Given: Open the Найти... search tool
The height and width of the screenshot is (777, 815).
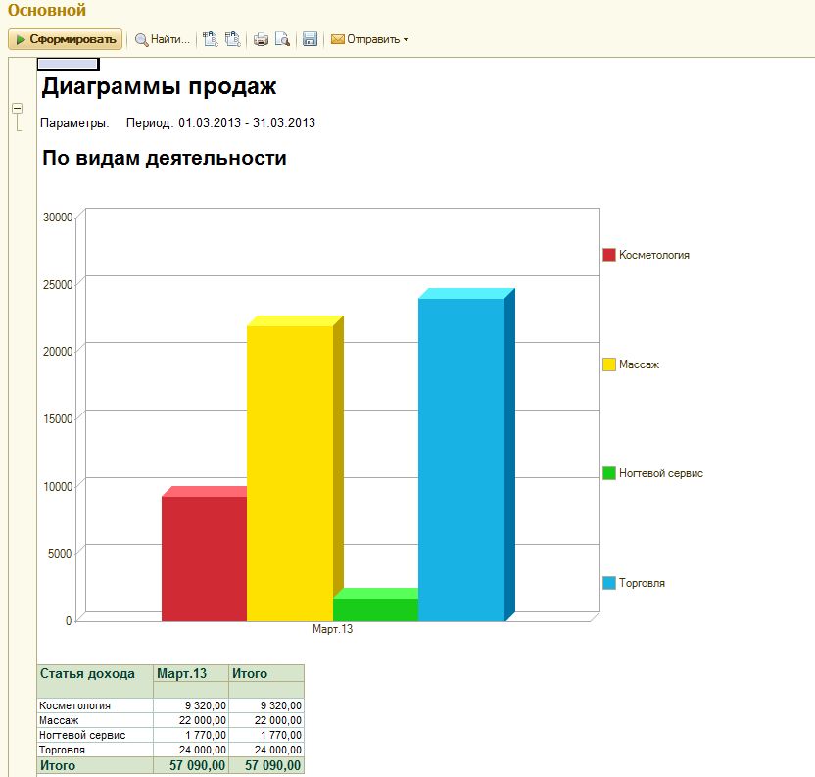Looking at the screenshot, I should (163, 39).
